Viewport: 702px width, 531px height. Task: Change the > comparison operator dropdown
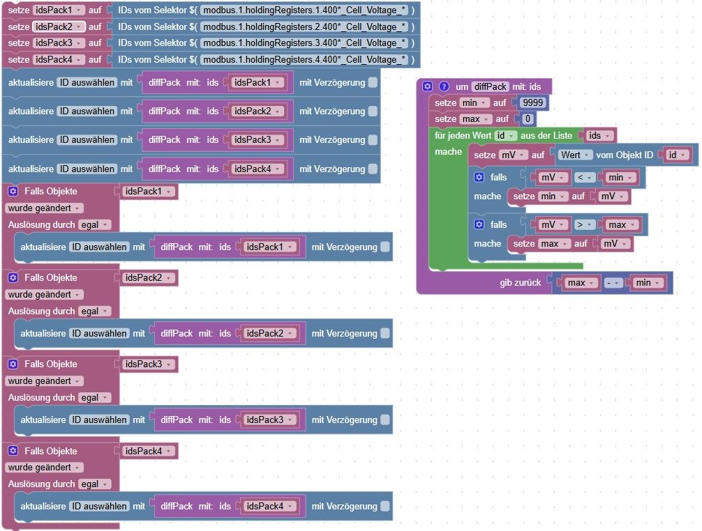[x=585, y=225]
